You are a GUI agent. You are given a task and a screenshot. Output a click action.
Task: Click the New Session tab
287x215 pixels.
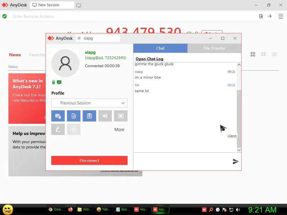click(52, 5)
